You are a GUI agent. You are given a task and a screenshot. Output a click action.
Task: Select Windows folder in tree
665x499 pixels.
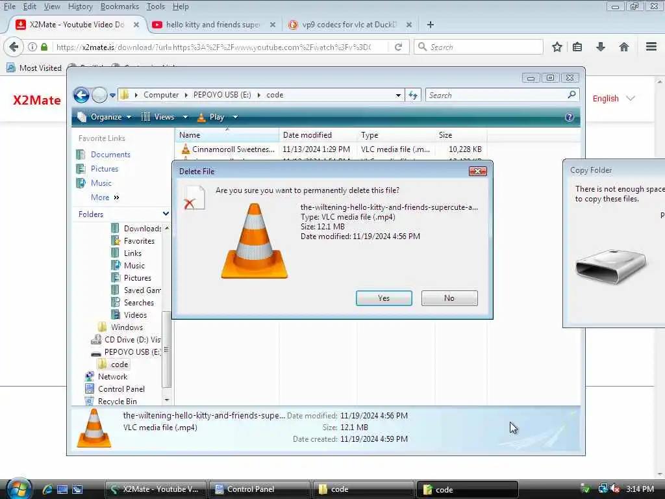120,327
